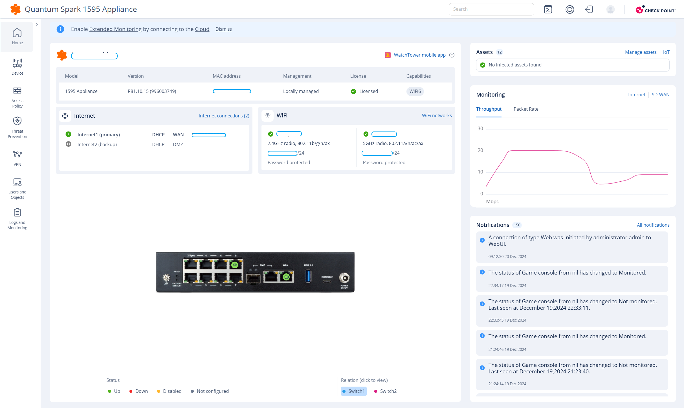Select Switch1 relation view
Image resolution: width=684 pixels, height=408 pixels.
click(x=354, y=391)
